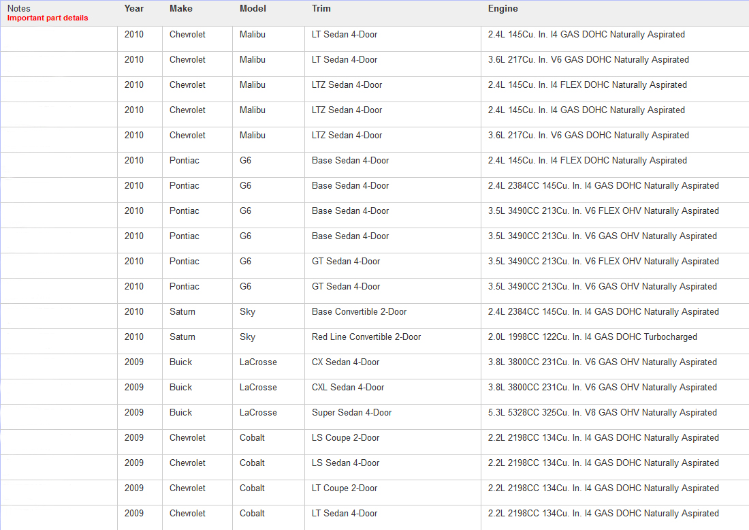Screen dimensions: 749x530
Task: Click LaCrosse in the CXL Sedan row
Action: coord(258,388)
